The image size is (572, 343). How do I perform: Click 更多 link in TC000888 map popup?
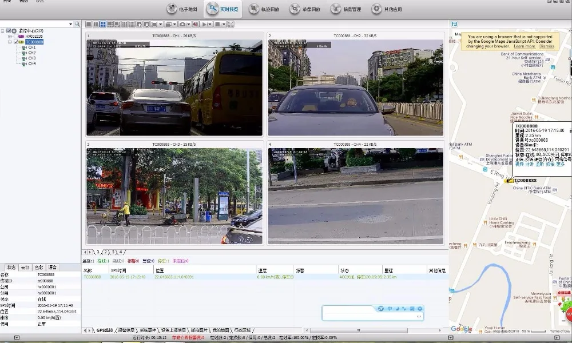coord(560,165)
